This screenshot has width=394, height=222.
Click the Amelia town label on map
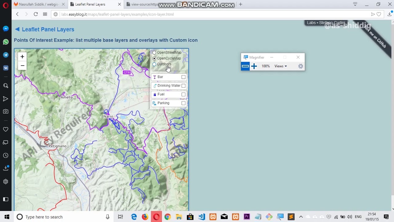pyautogui.click(x=66, y=97)
